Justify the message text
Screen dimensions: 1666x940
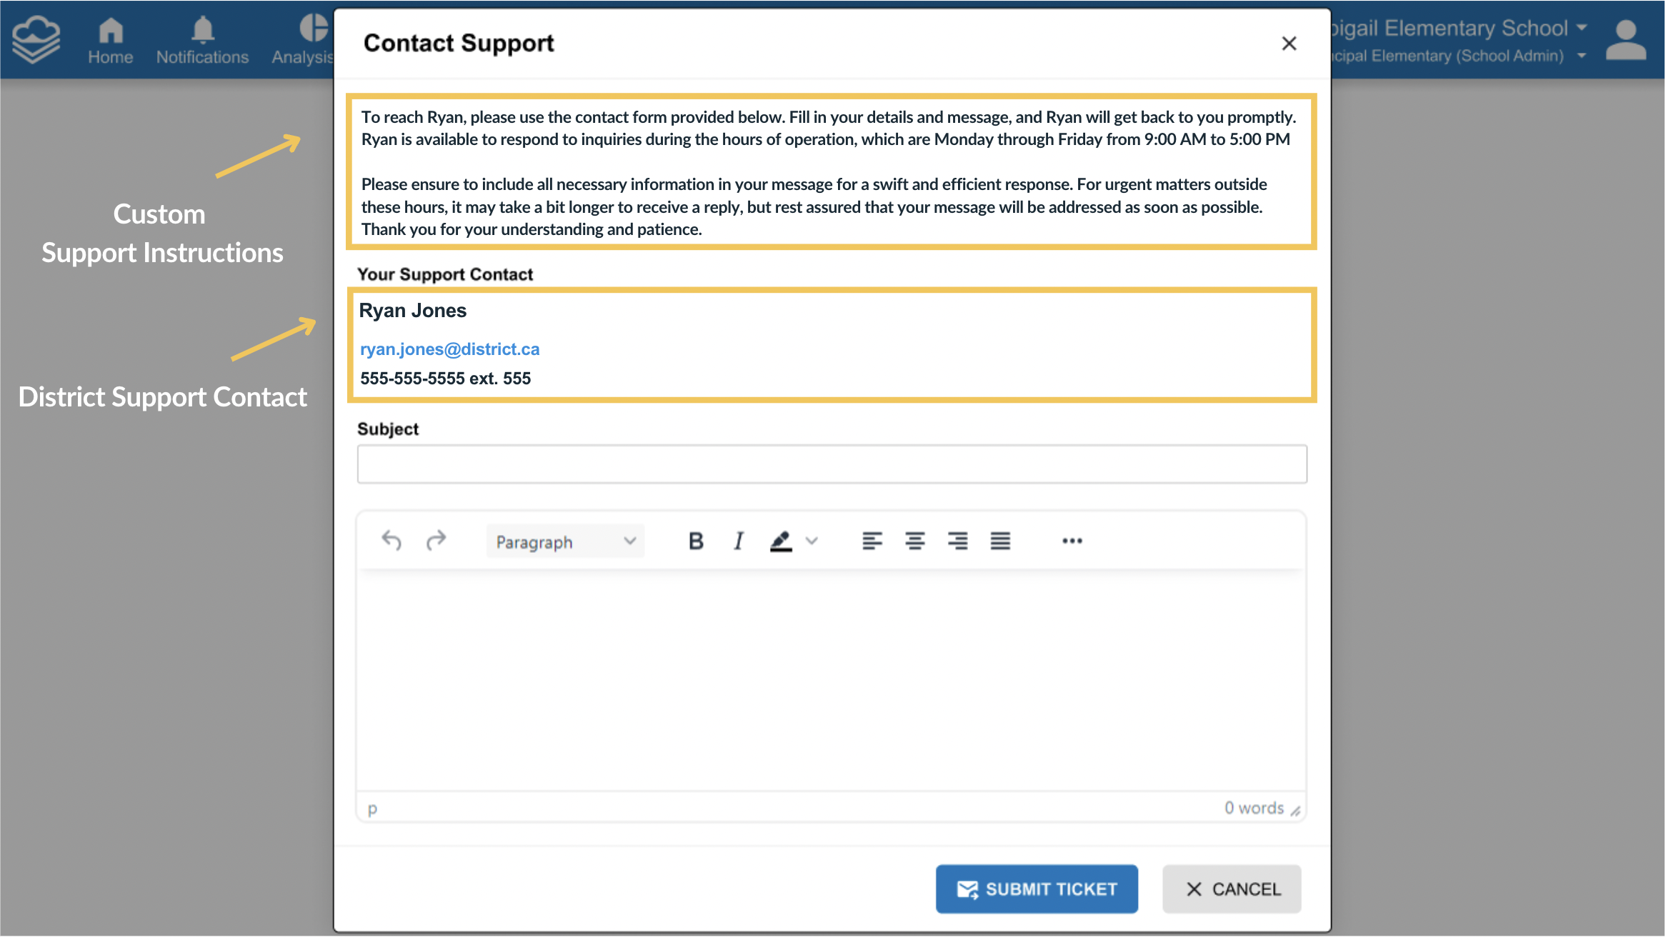(1000, 541)
